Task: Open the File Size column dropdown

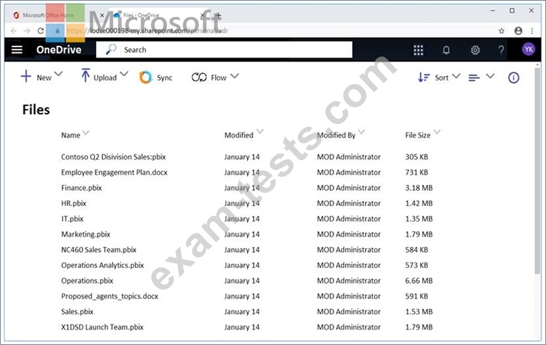Action: (x=437, y=131)
